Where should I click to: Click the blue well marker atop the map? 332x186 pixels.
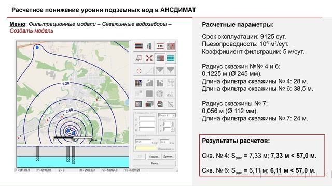(x=37, y=48)
